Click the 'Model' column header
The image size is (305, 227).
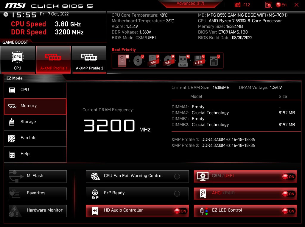(196, 96)
